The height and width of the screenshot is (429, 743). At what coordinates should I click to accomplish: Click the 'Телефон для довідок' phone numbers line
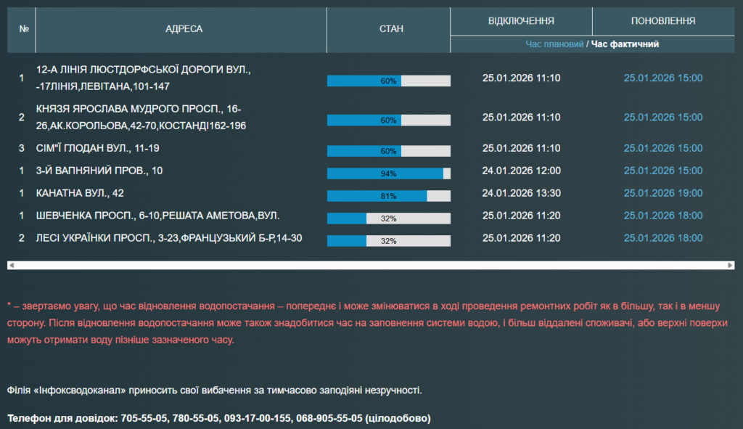(x=218, y=418)
